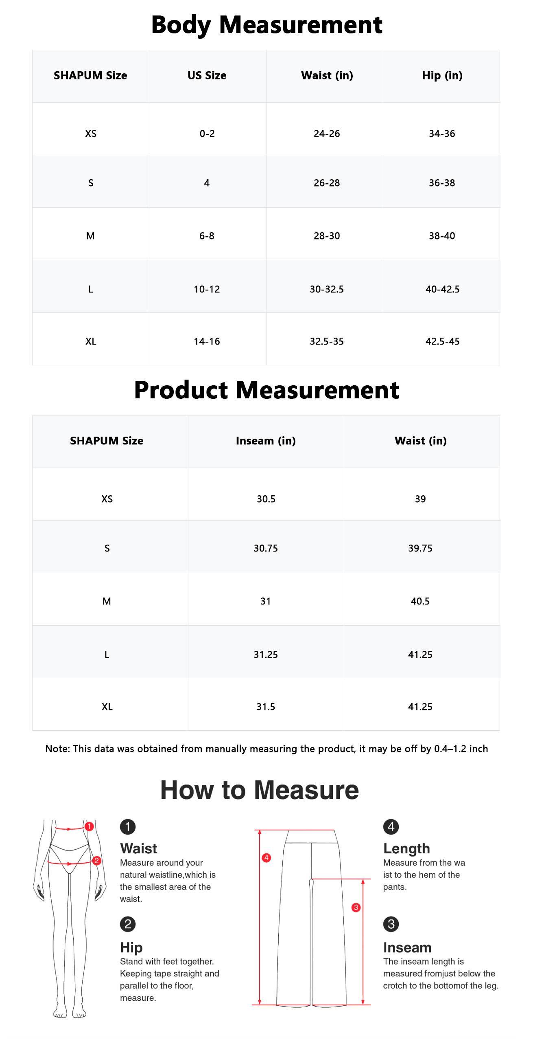Viewport: 533px width, 1046px height.
Task: Click the Hip (in) column header
Action: pos(442,76)
